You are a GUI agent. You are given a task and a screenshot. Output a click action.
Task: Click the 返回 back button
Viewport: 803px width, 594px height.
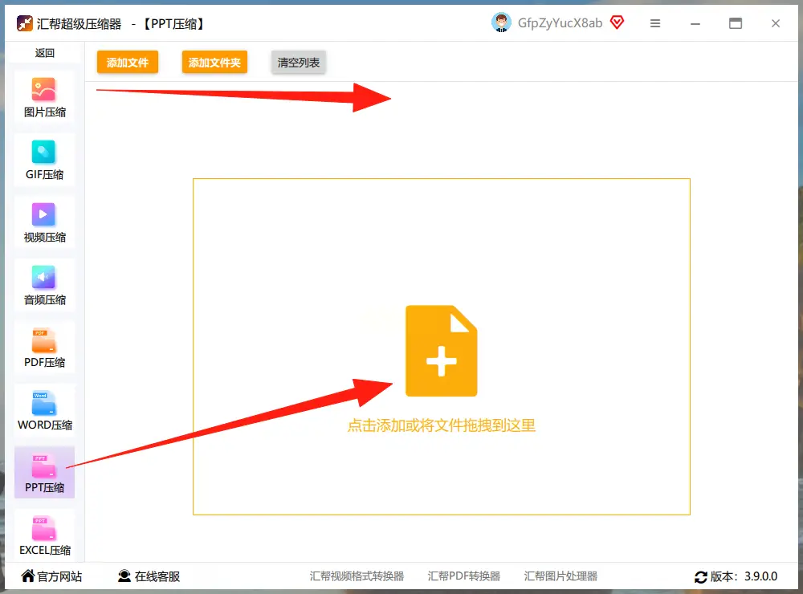tap(44, 51)
